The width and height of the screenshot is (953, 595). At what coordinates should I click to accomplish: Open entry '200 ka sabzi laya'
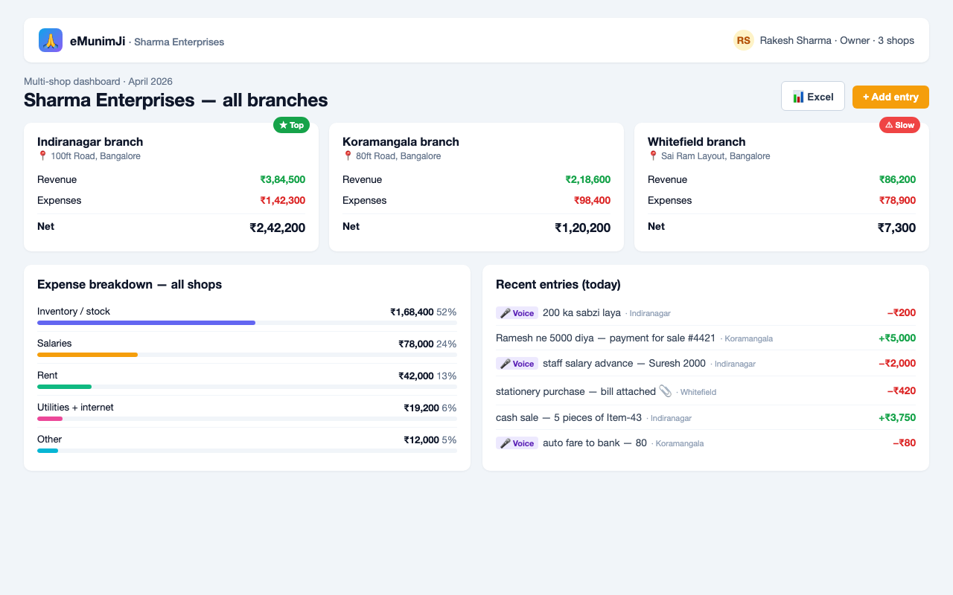pos(581,313)
